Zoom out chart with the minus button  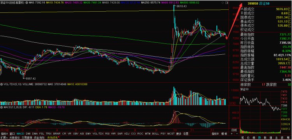tap(237, 134)
